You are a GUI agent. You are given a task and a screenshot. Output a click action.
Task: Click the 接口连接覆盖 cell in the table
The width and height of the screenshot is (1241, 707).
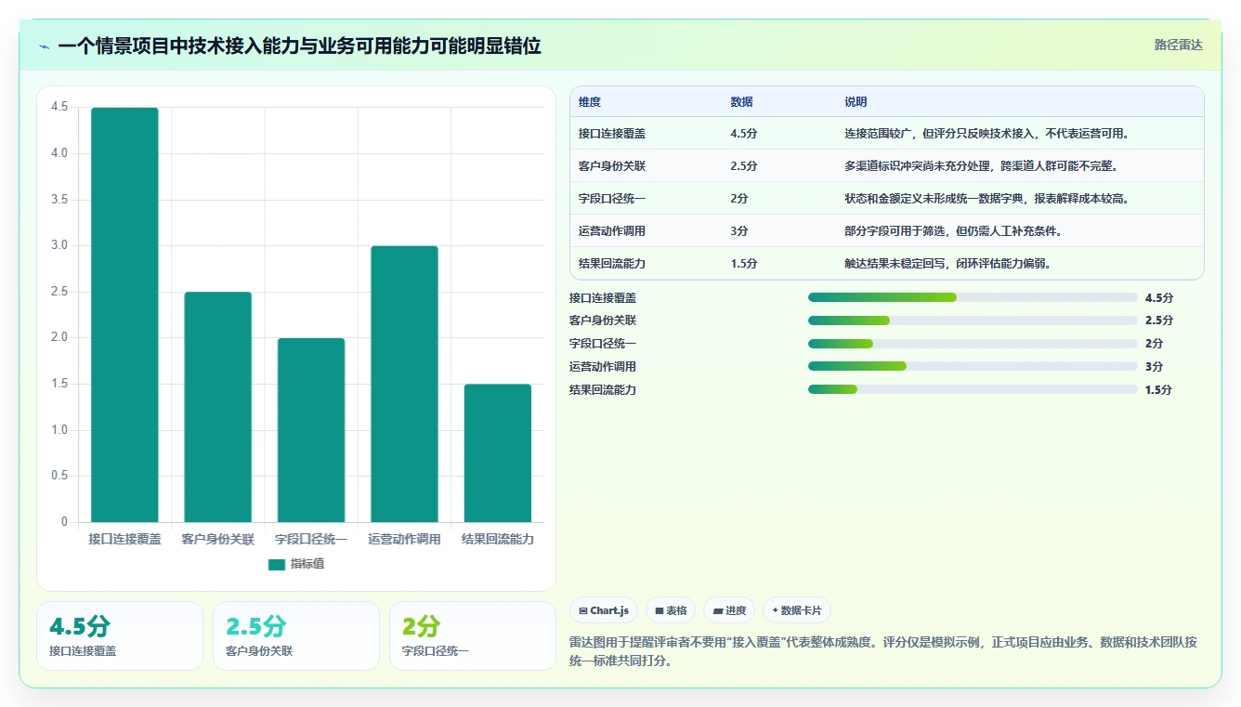(612, 134)
